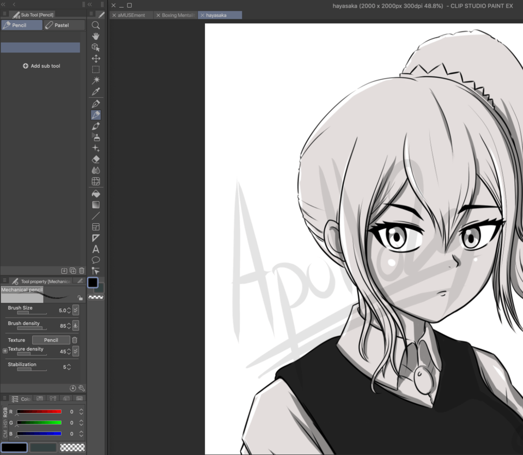The height and width of the screenshot is (455, 523).
Task: Select the Figure line tool
Action: 96,216
